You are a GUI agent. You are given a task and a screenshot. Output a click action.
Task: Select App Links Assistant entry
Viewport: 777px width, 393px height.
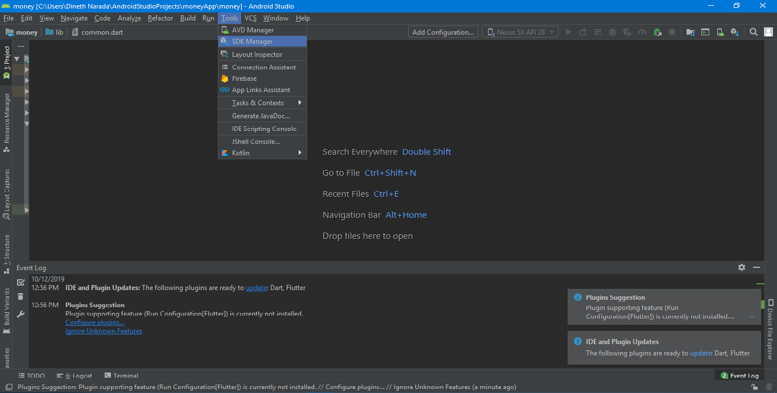point(262,90)
